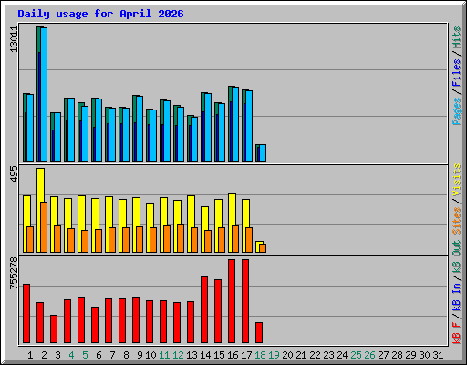Image resolution: width=467 pixels, height=365 pixels.
Task: Click the tallest light blue pages bar, day 2
Action: pyautogui.click(x=44, y=94)
